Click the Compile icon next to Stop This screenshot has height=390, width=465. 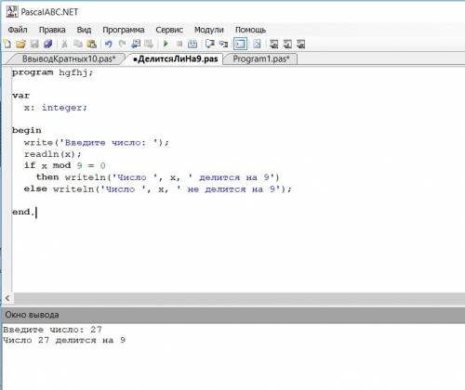point(193,45)
